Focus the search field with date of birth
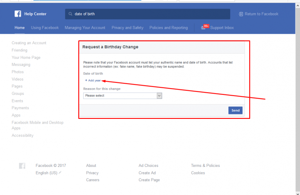This screenshot has width=300, height=195. 147,14
